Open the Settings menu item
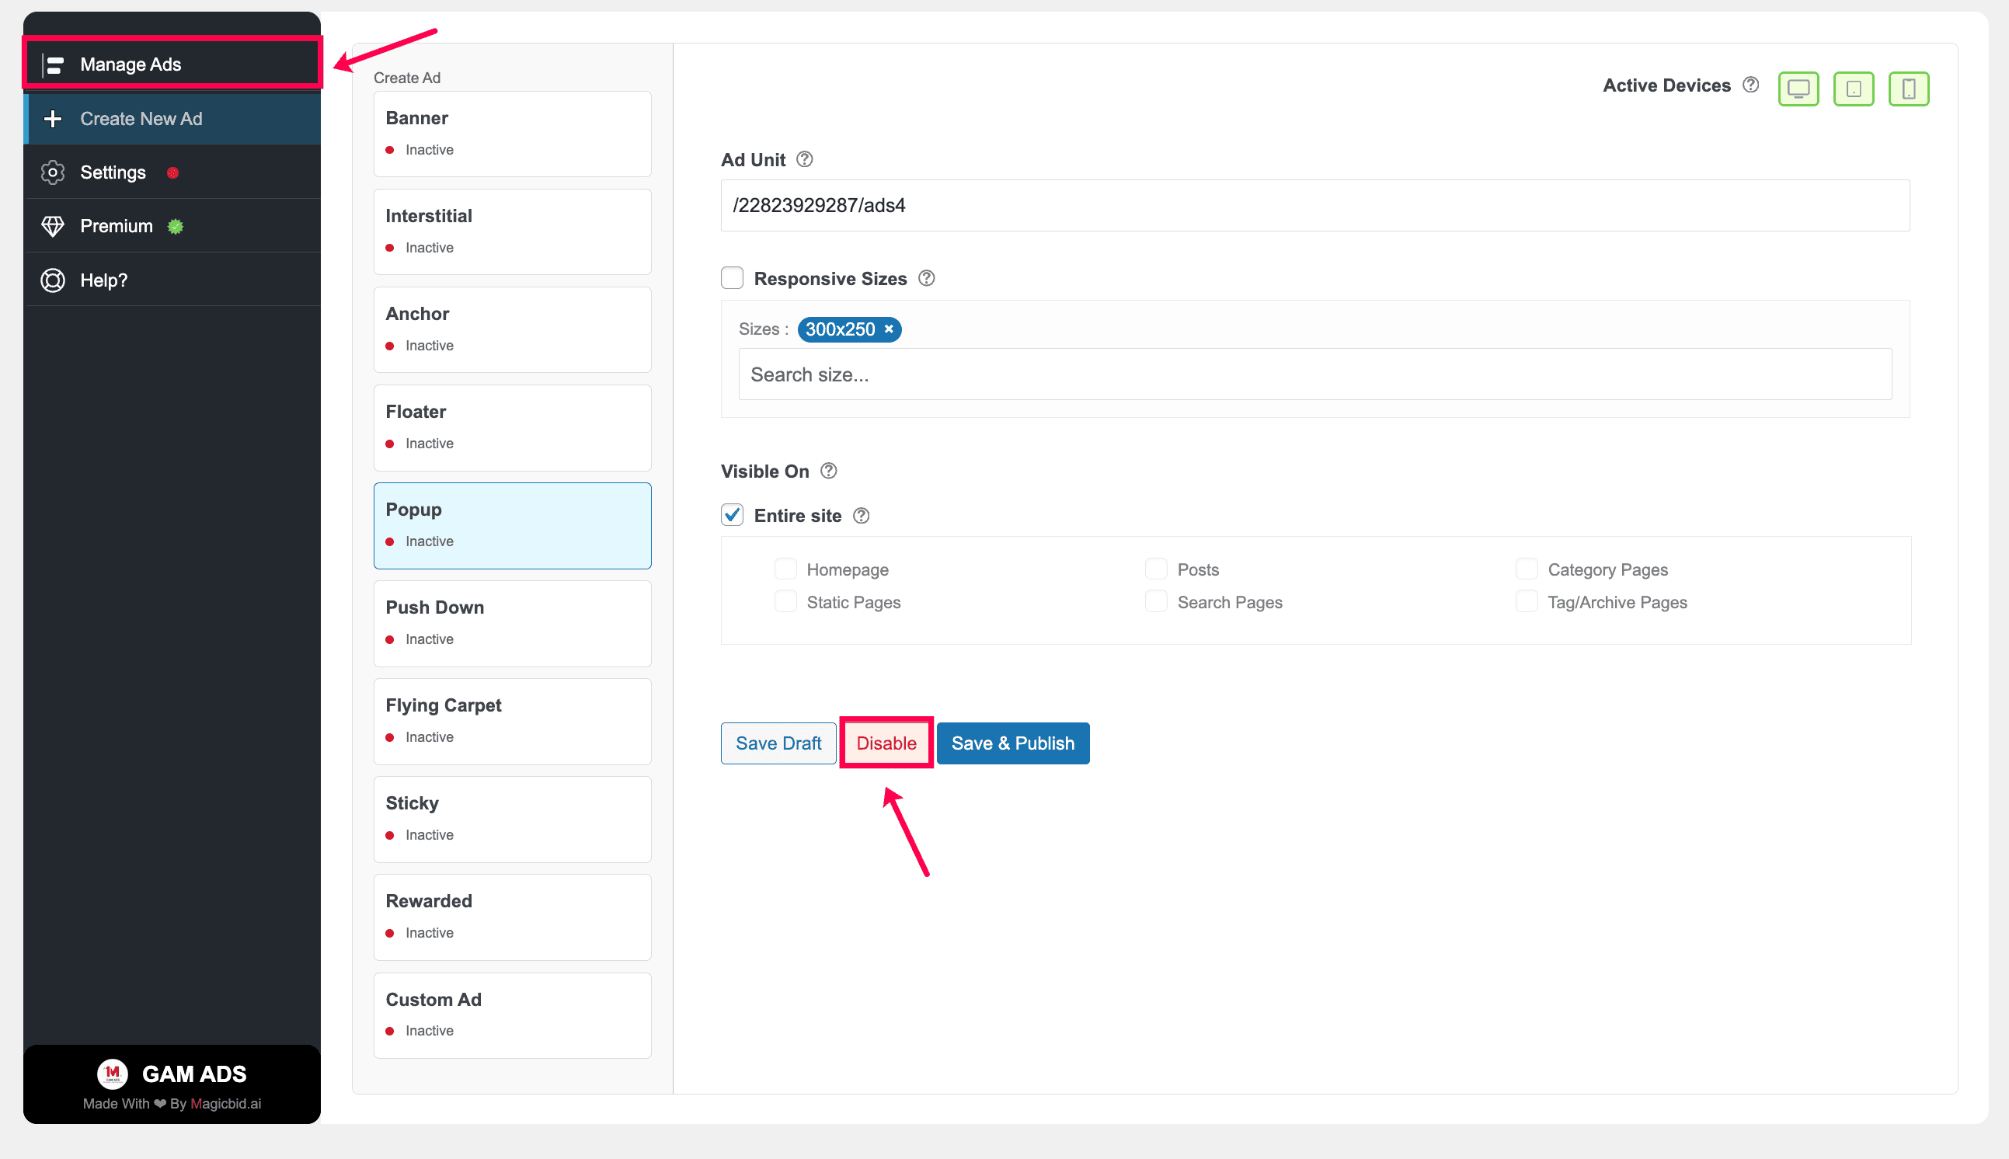The height and width of the screenshot is (1159, 2009). 172,172
